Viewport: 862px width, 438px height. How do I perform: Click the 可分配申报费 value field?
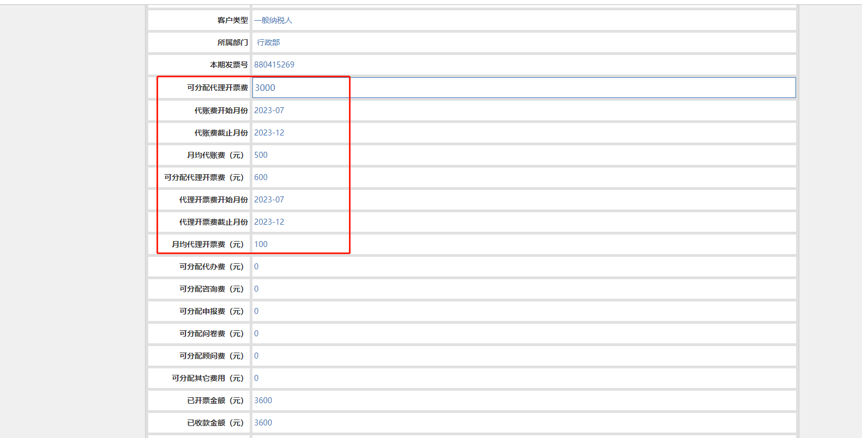[524, 311]
